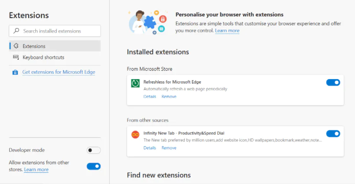The width and height of the screenshot is (355, 184).
Task: Remove the Refreshless for Microsoft Edge extension
Action: tap(168, 97)
